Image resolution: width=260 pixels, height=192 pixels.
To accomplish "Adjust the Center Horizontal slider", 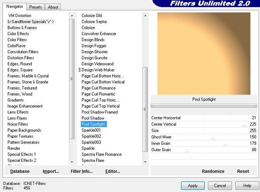I will tap(204, 118).
